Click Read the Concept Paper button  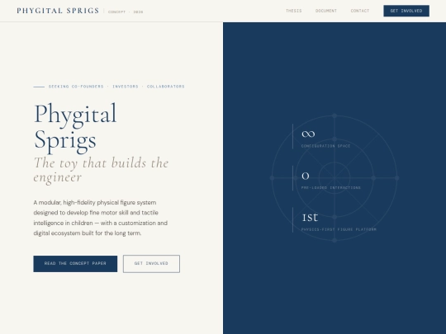(75, 264)
